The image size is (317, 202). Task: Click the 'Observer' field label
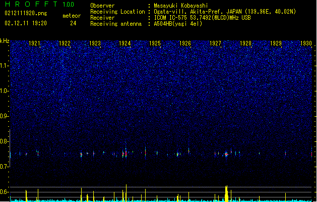point(102,6)
